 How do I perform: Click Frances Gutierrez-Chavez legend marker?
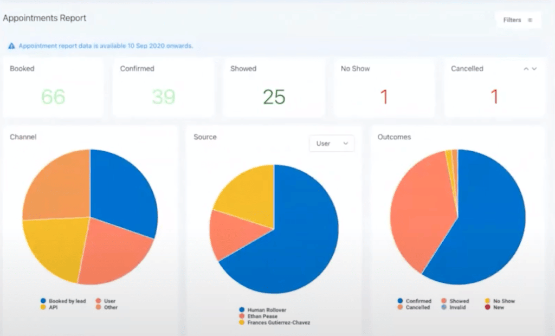click(241, 322)
